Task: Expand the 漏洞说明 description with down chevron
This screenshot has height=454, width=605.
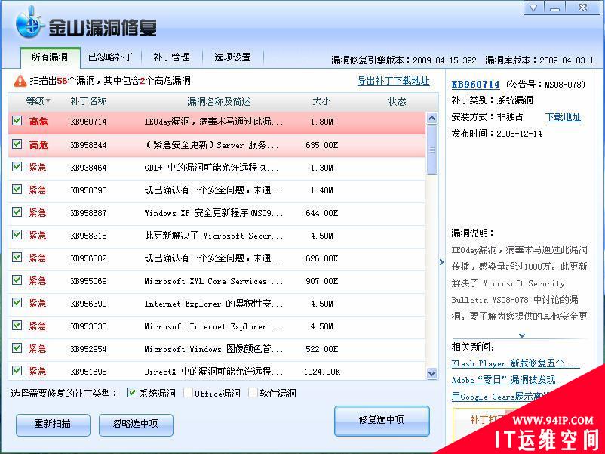Action: (522, 335)
